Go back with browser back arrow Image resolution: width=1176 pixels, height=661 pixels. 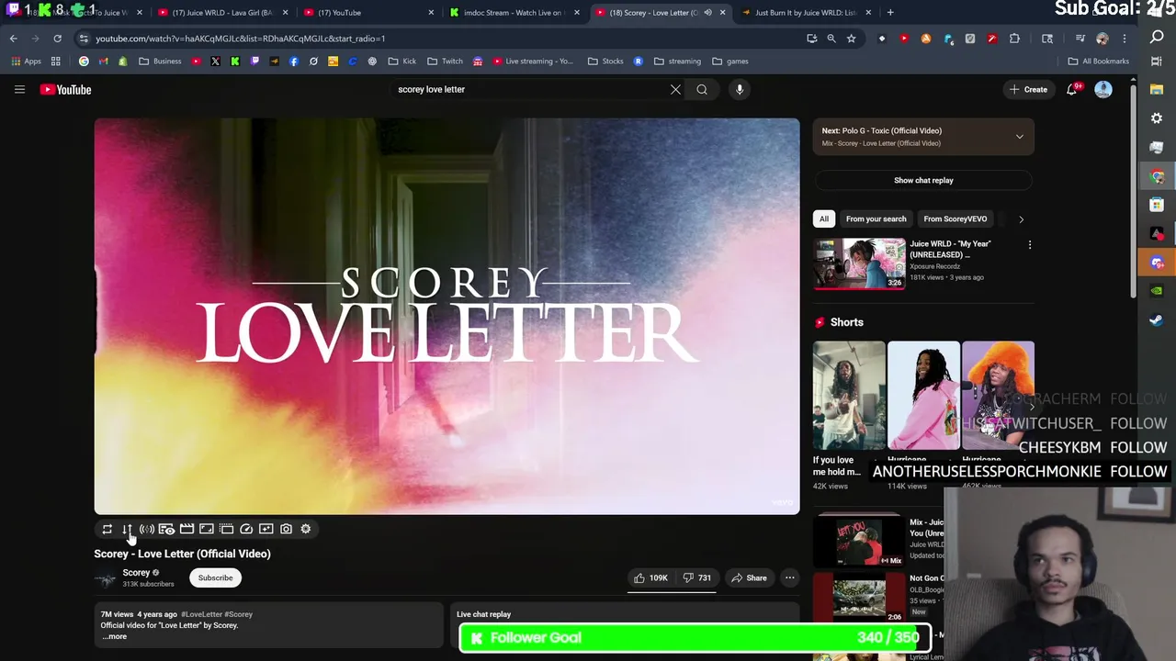tap(13, 39)
